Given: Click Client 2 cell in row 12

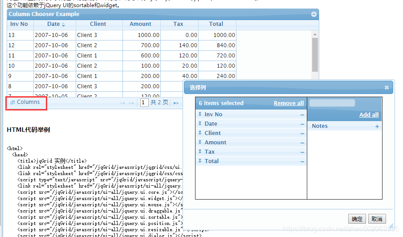Looking at the screenshot, I should [99, 45].
